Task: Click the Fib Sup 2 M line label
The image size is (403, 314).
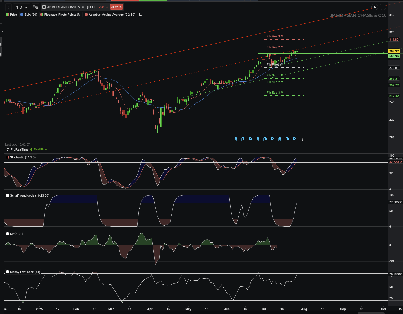Action: pos(275,82)
